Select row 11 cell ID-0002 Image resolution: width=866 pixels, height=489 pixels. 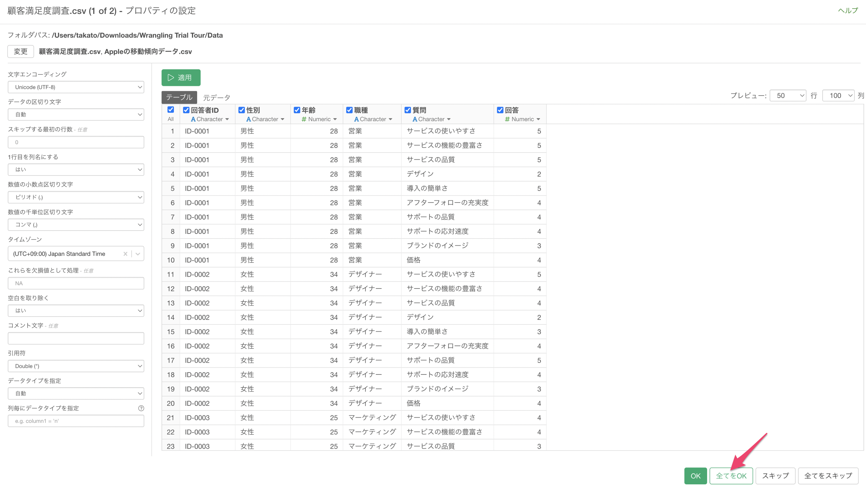click(207, 274)
